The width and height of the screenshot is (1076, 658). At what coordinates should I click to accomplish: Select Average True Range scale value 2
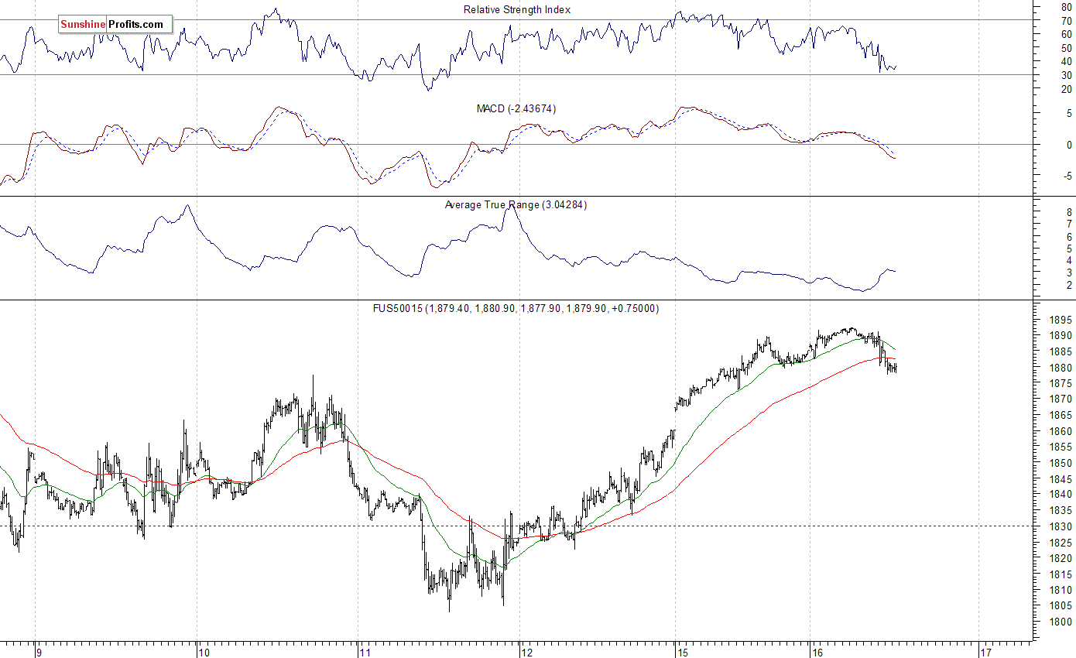[1069, 285]
